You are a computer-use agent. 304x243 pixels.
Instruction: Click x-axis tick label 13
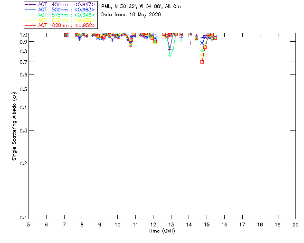pyautogui.click(x=171, y=224)
